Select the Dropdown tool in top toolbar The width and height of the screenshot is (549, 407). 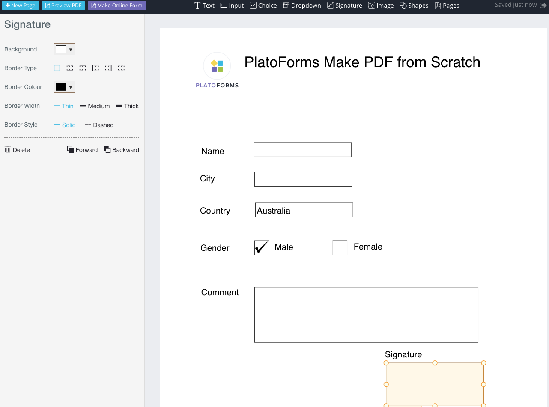(302, 6)
